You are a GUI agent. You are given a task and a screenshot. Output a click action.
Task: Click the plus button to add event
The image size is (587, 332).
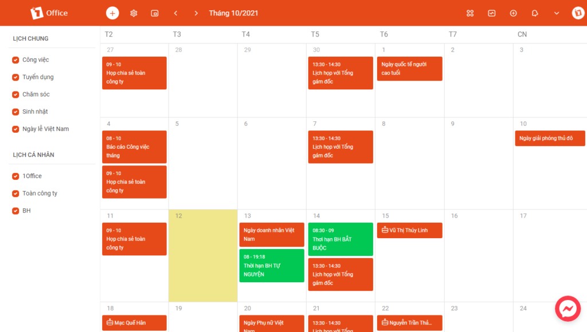(112, 13)
